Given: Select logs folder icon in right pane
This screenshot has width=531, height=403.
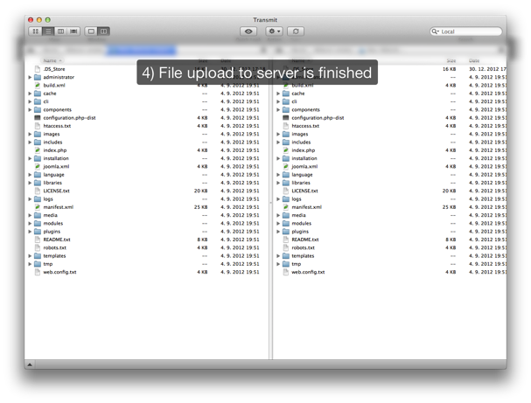Looking at the screenshot, I should pos(286,199).
